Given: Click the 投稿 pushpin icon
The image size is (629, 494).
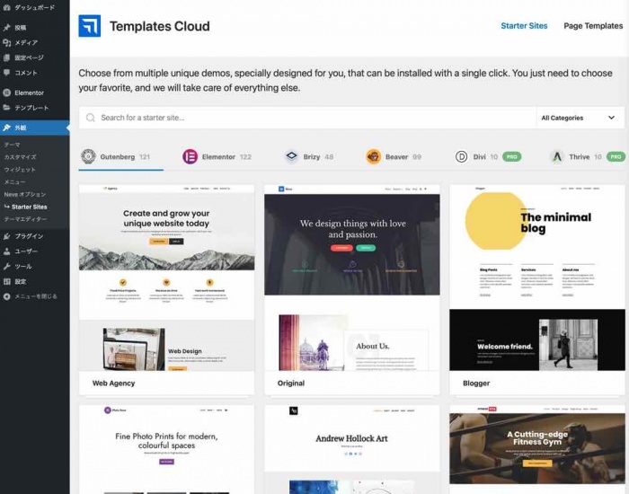Looking at the screenshot, I should (x=6, y=27).
